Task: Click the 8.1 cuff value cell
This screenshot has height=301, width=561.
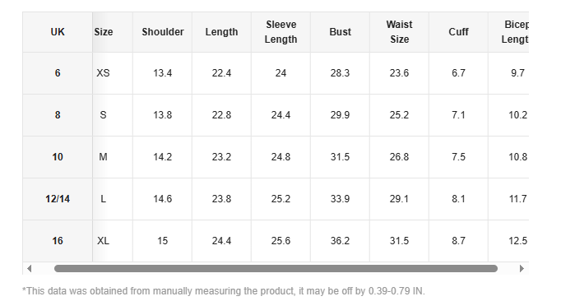Action: pos(458,199)
